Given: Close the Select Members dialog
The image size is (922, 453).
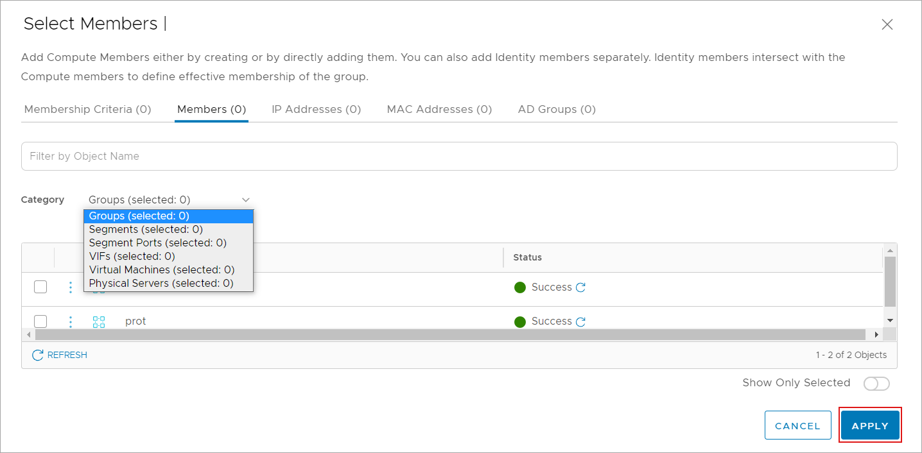Looking at the screenshot, I should (x=887, y=25).
